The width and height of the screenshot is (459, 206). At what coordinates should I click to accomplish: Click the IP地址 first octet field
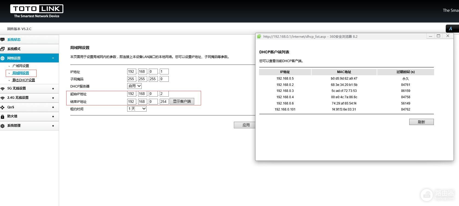click(132, 72)
